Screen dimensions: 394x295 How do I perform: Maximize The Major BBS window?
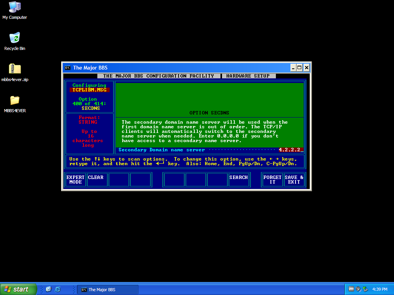pos(300,68)
